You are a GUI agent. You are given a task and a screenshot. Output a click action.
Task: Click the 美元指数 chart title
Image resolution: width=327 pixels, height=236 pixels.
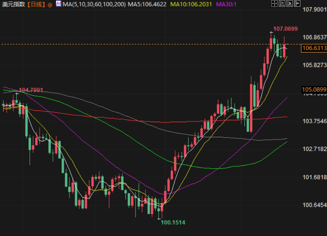tap(15, 5)
